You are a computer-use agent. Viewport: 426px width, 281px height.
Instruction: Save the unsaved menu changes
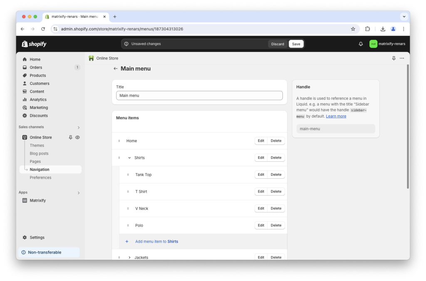tap(296, 44)
